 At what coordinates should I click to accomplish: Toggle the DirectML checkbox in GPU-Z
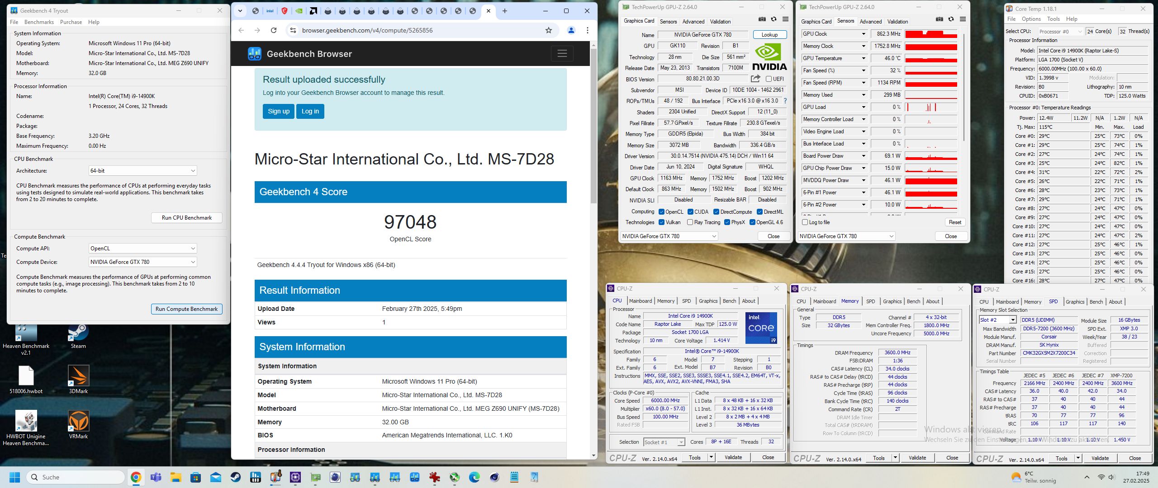tap(760, 211)
